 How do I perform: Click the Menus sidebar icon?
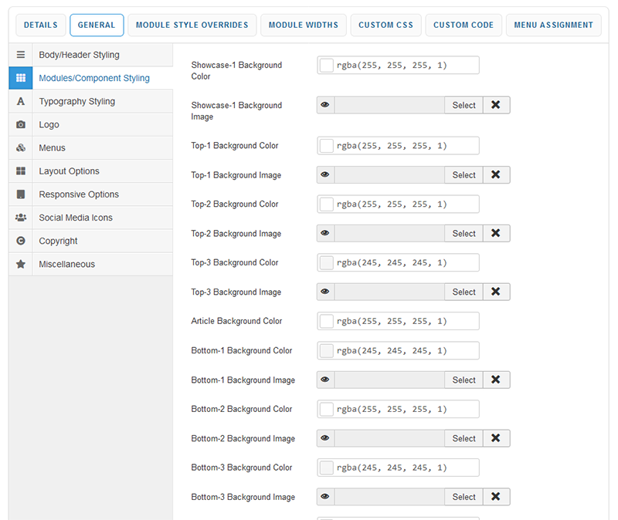point(21,148)
